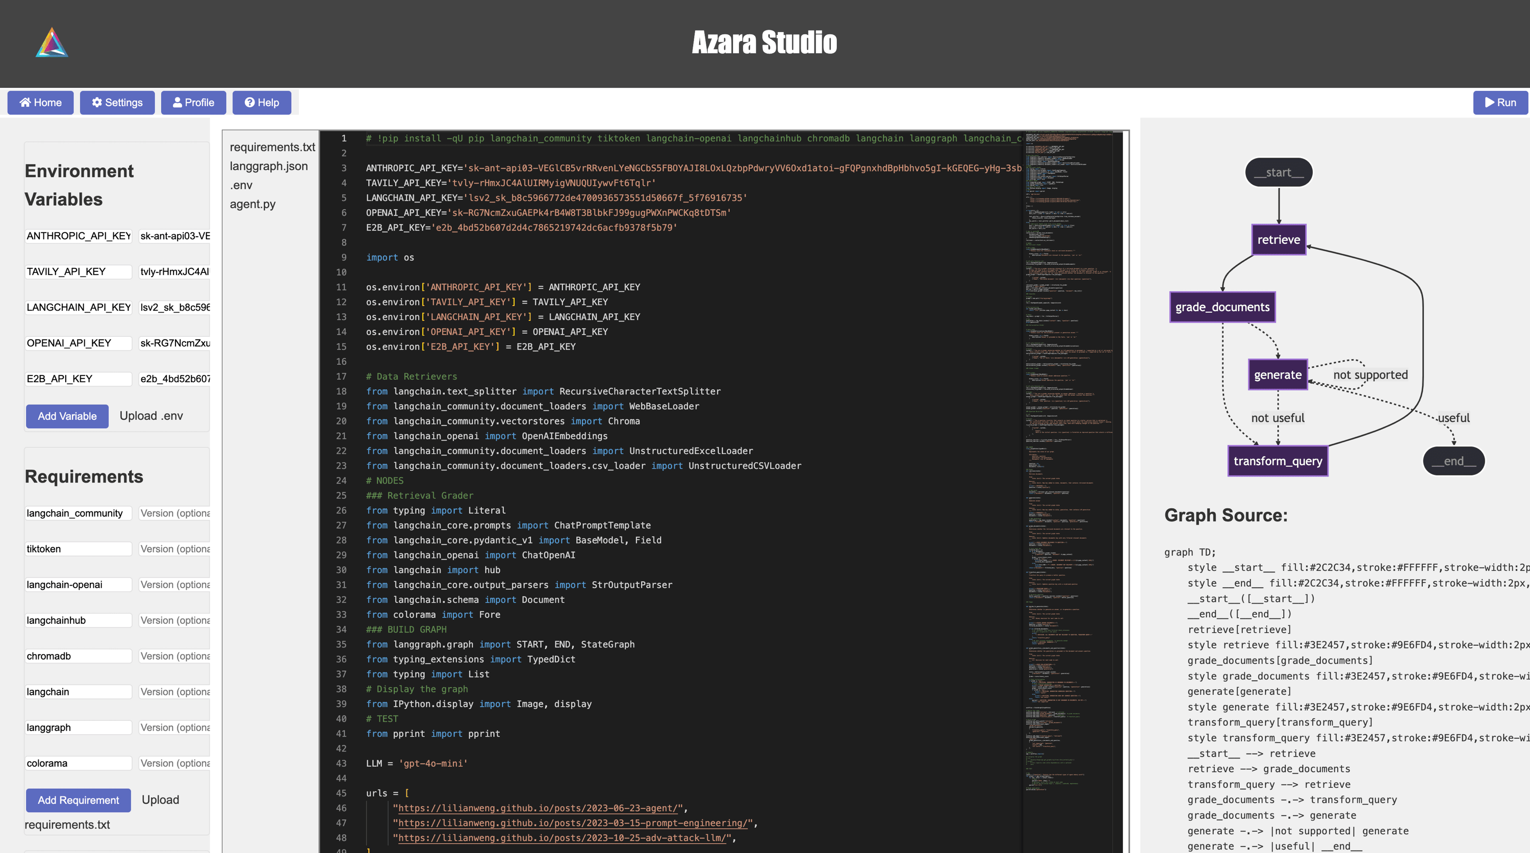Click the Upload .env link
Image resolution: width=1530 pixels, height=853 pixels.
point(151,416)
